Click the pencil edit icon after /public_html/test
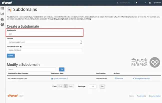 pyautogui.click(x=67, y=78)
